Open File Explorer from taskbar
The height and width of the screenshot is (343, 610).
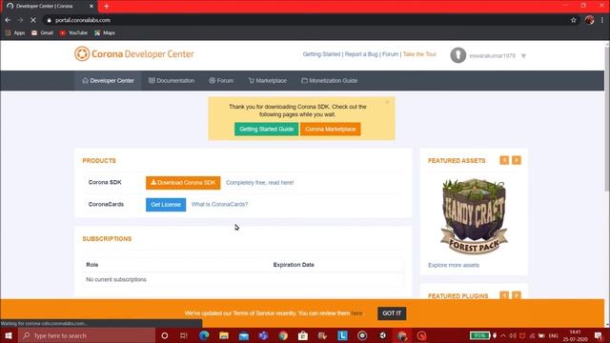click(224, 335)
